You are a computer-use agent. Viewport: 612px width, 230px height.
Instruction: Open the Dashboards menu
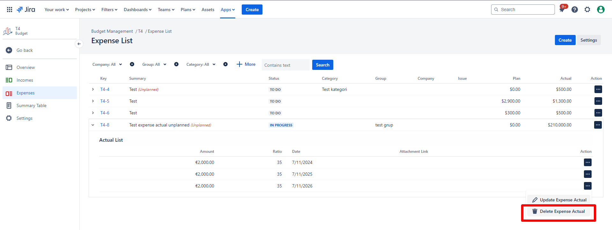pos(138,10)
